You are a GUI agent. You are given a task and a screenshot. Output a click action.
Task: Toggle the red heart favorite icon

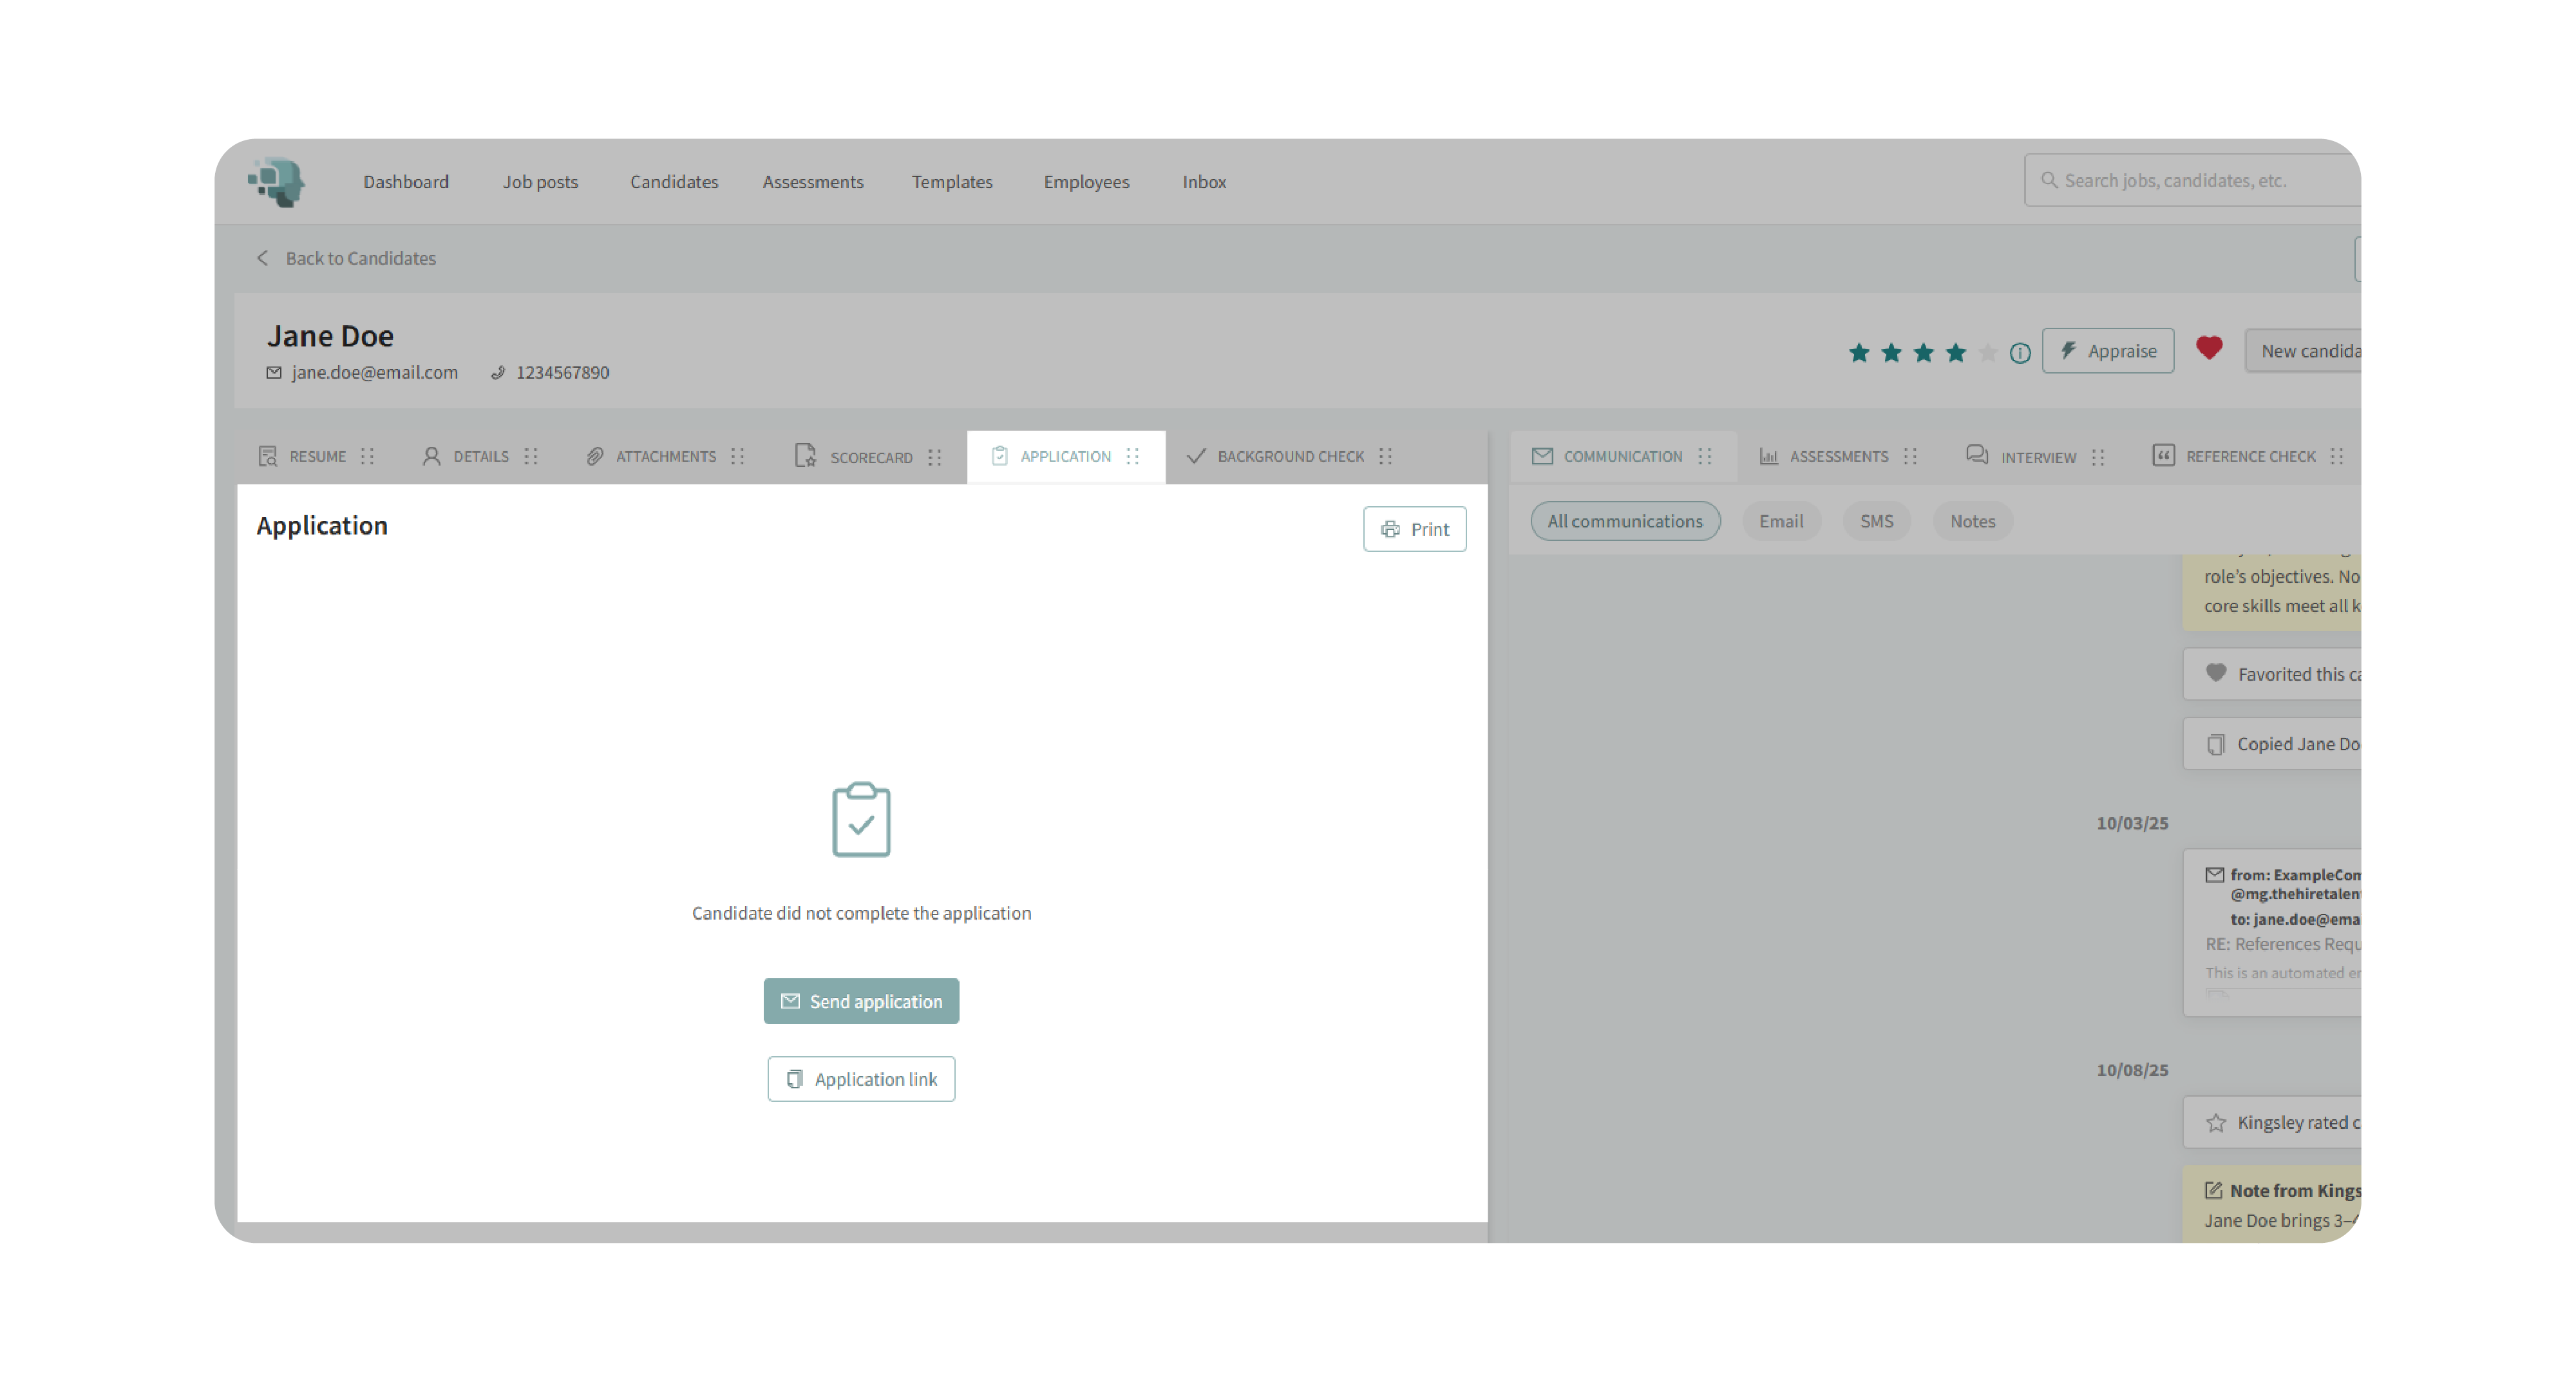[x=2209, y=348]
